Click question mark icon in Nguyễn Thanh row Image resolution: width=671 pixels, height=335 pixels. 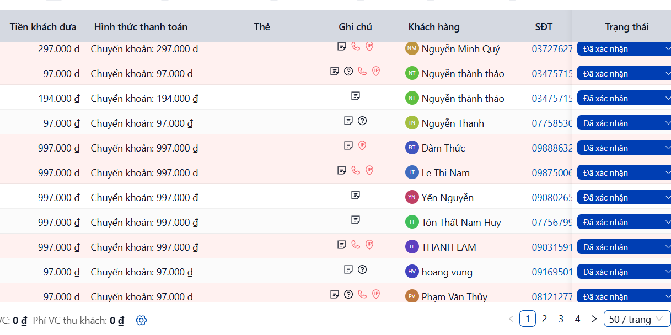(362, 121)
